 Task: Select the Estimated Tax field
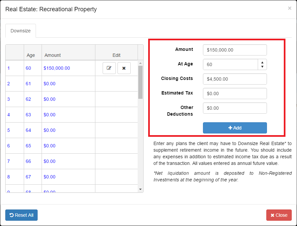[235, 94]
